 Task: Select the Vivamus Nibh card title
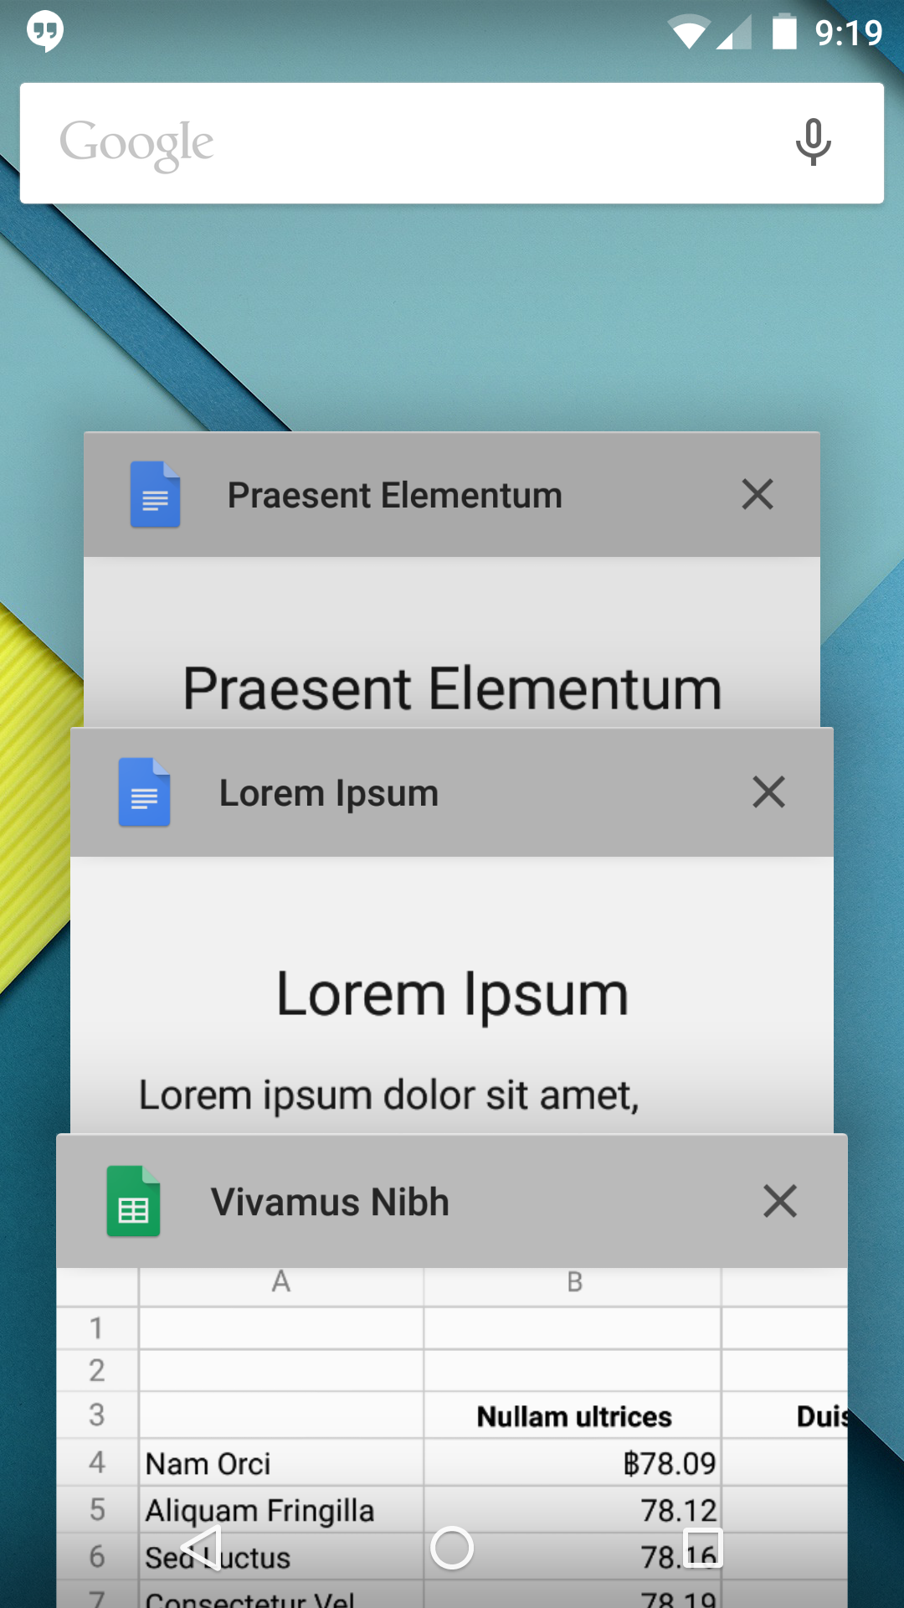pyautogui.click(x=330, y=1202)
